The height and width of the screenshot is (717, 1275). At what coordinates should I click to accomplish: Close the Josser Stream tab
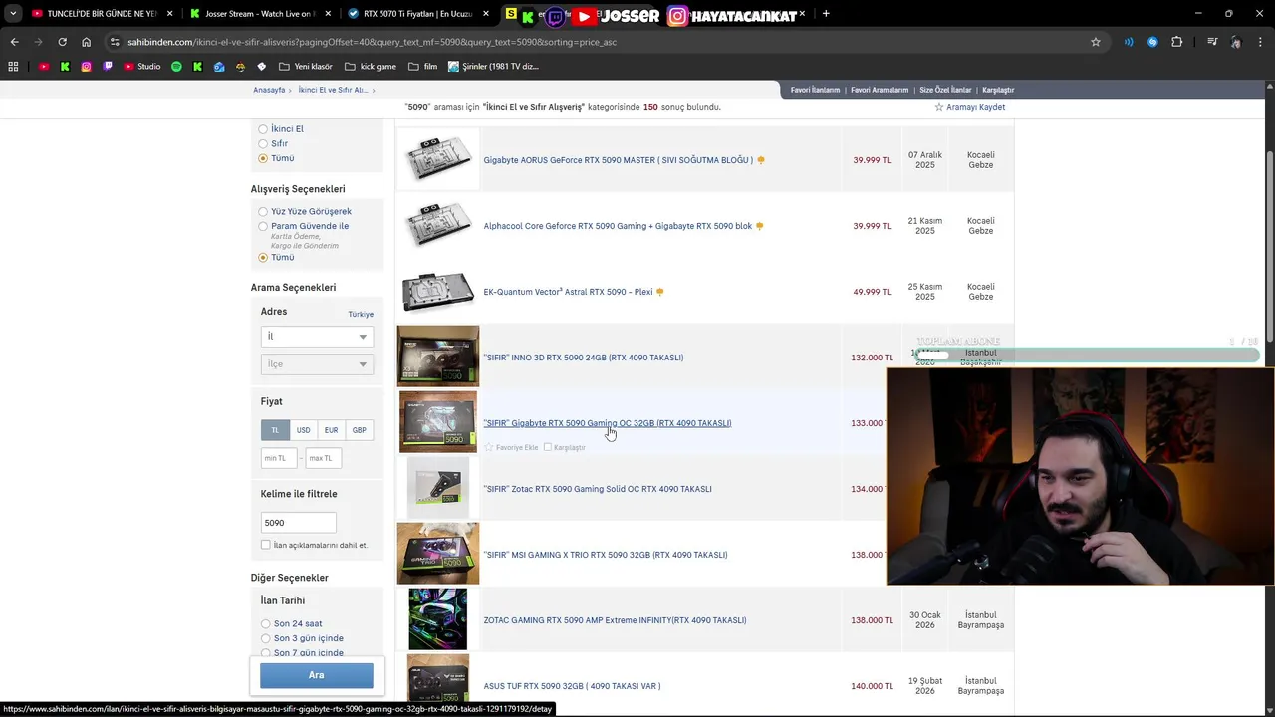pyautogui.click(x=328, y=14)
